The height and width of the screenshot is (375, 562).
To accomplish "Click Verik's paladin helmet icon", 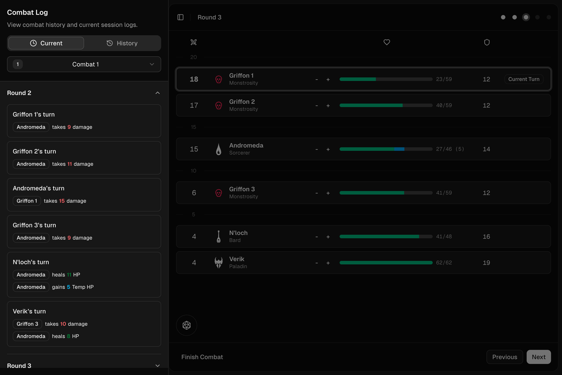I will (x=218, y=262).
